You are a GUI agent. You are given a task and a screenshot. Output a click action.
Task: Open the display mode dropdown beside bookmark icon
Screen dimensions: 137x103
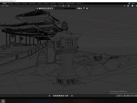[x=81, y=8]
